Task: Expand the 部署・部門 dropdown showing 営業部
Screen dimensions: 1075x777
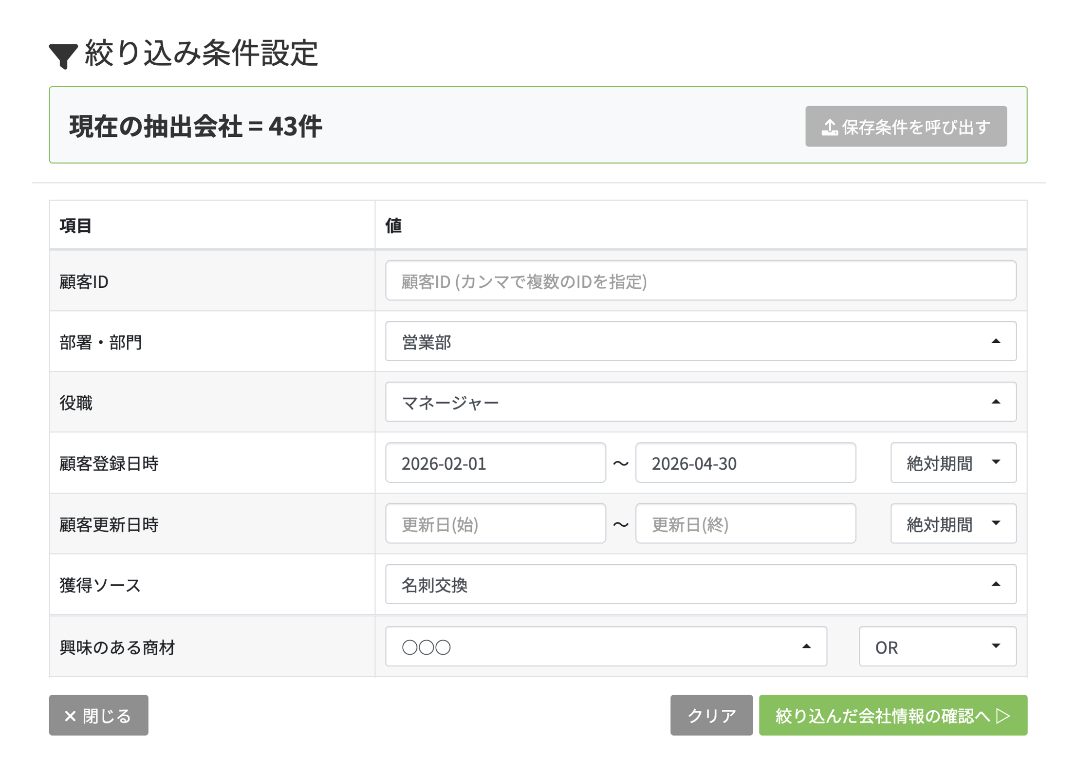Action: [700, 342]
